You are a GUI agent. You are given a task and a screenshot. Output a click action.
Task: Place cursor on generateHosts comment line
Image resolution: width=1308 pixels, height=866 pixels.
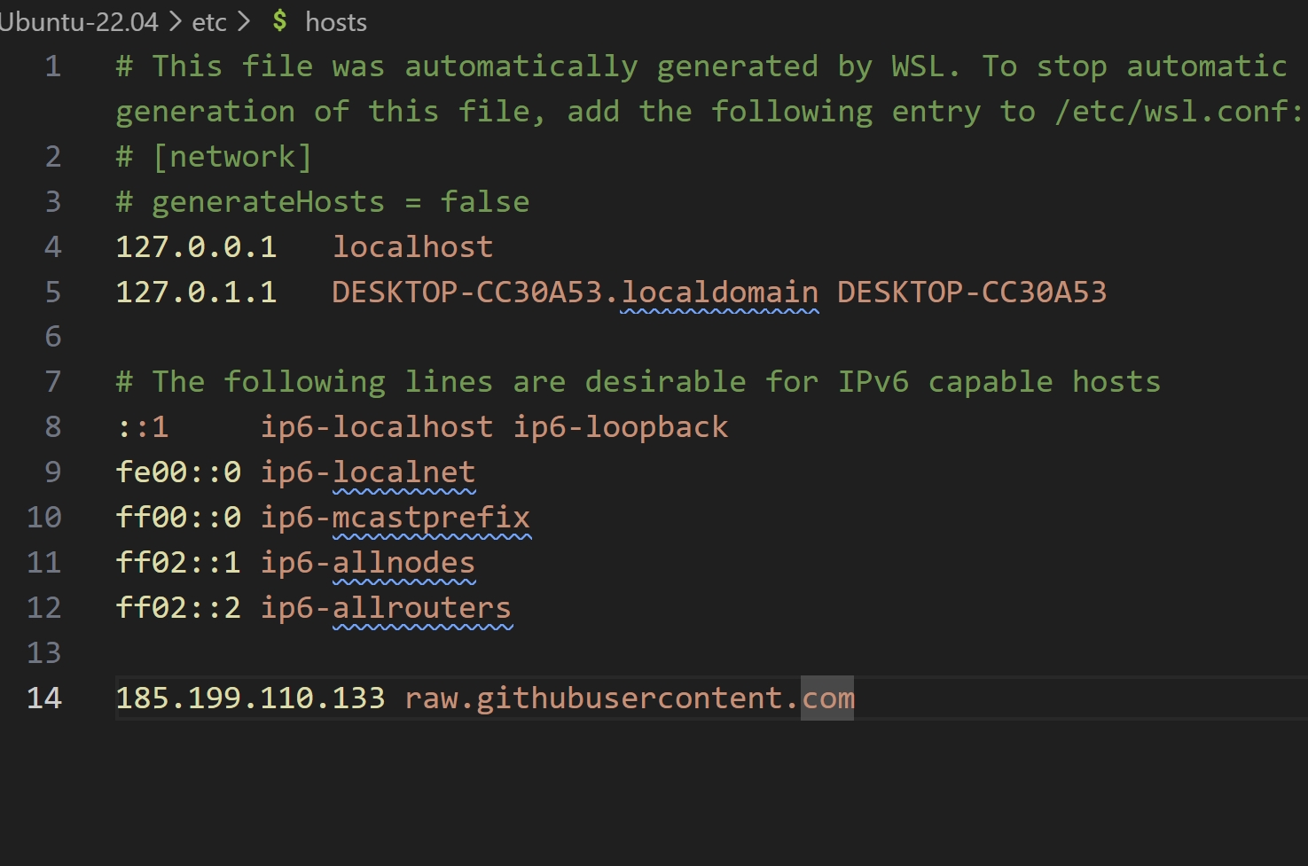tap(322, 202)
